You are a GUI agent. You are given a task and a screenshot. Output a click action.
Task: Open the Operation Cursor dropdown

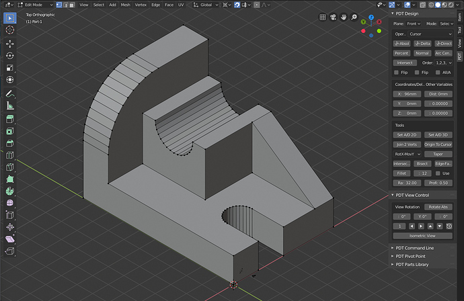click(430, 34)
